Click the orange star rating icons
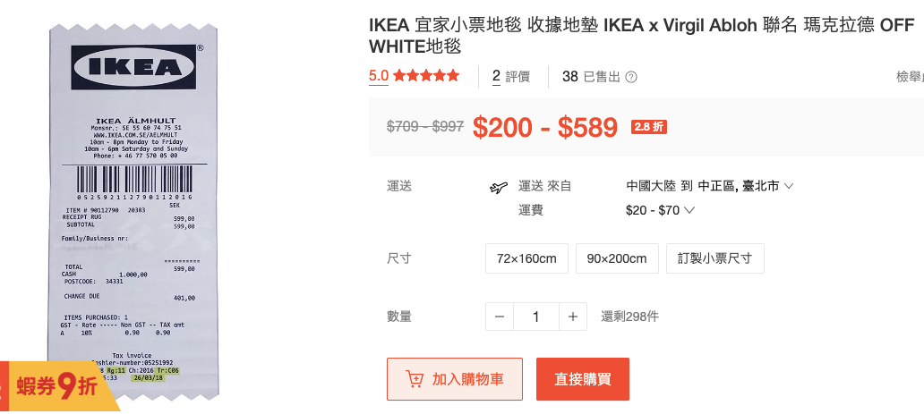The height and width of the screenshot is (414, 924). tap(426, 76)
